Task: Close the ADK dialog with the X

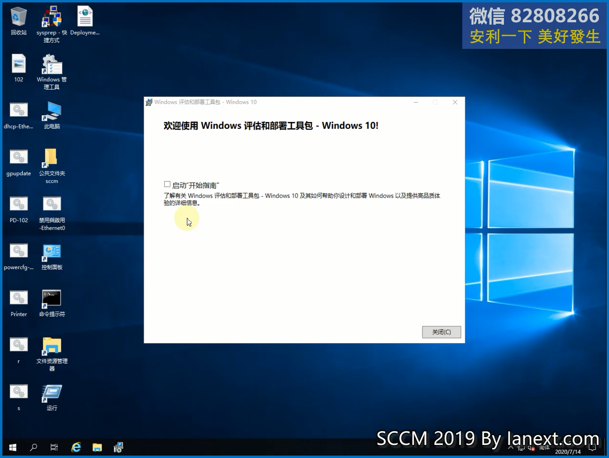Action: [455, 102]
